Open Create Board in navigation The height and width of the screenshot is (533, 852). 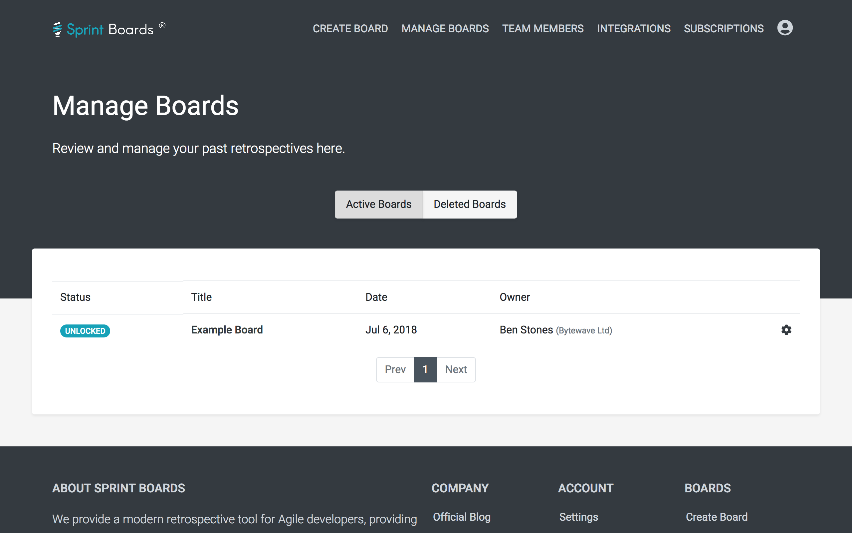[350, 29]
